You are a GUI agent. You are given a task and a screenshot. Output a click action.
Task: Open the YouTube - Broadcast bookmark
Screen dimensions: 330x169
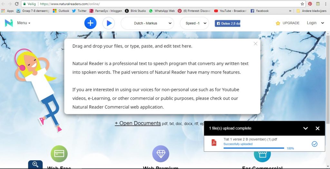(230, 11)
